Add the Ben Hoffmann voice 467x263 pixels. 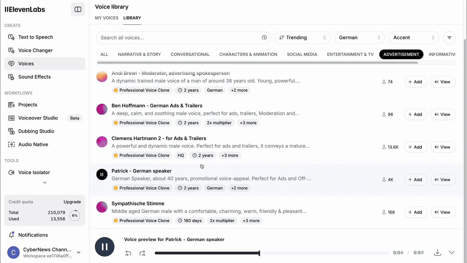click(415, 115)
